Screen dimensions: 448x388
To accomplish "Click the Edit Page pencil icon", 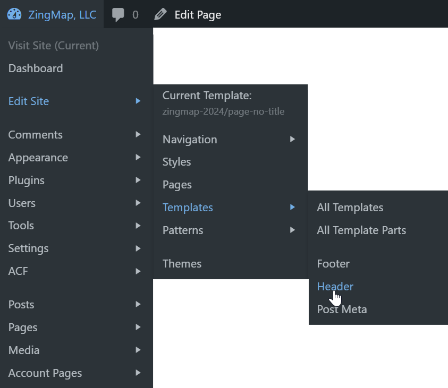I will pos(160,14).
